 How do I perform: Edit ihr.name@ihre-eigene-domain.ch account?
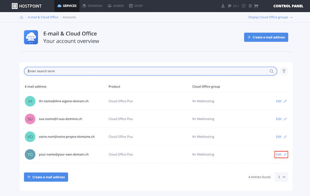[x=281, y=101]
